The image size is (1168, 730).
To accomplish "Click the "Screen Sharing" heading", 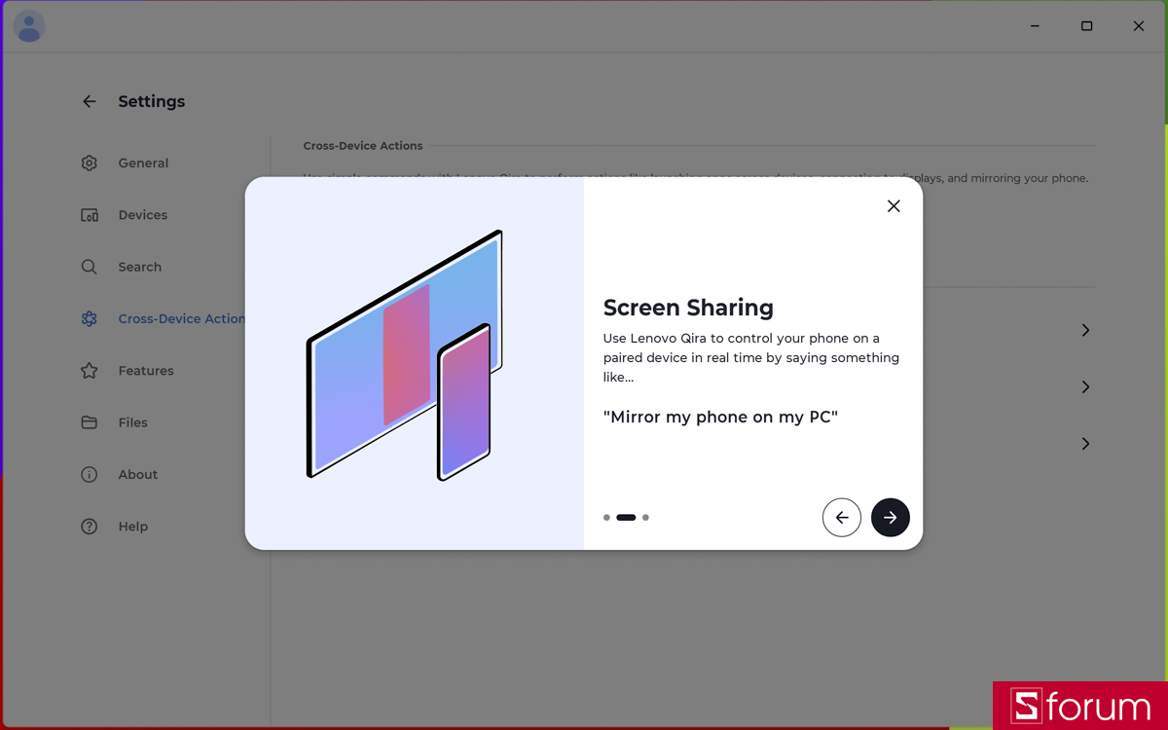I will [x=688, y=308].
